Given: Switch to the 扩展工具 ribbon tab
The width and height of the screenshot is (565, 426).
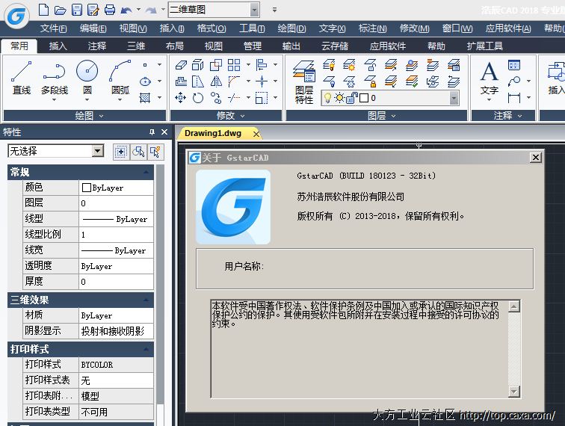Looking at the screenshot, I should coord(484,46).
